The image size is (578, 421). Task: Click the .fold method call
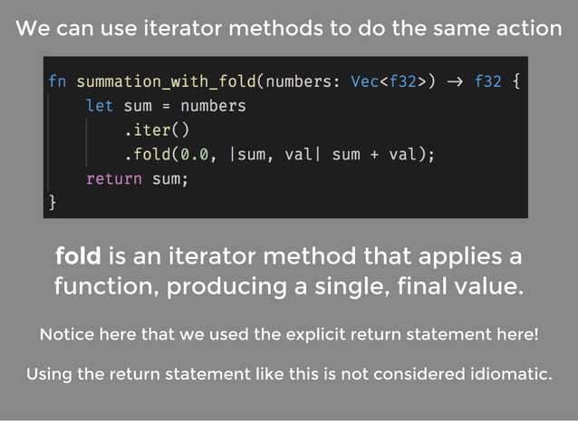point(149,154)
